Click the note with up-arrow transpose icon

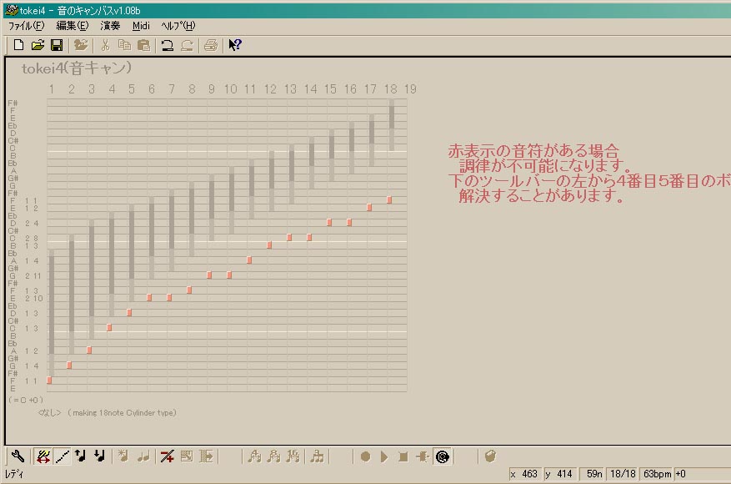81,456
